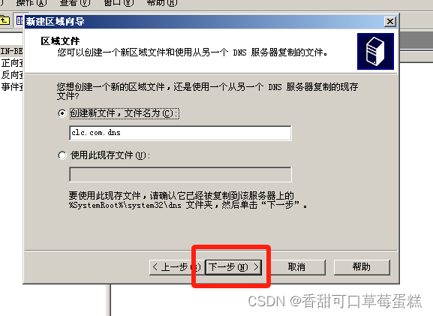Cancel the wizard with 取消

coord(296,267)
